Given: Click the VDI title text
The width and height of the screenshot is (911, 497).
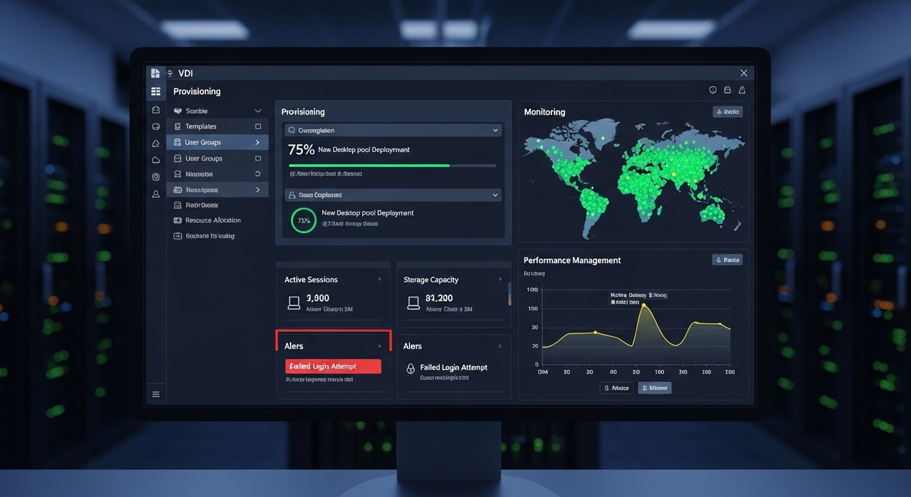Looking at the screenshot, I should 186,74.
